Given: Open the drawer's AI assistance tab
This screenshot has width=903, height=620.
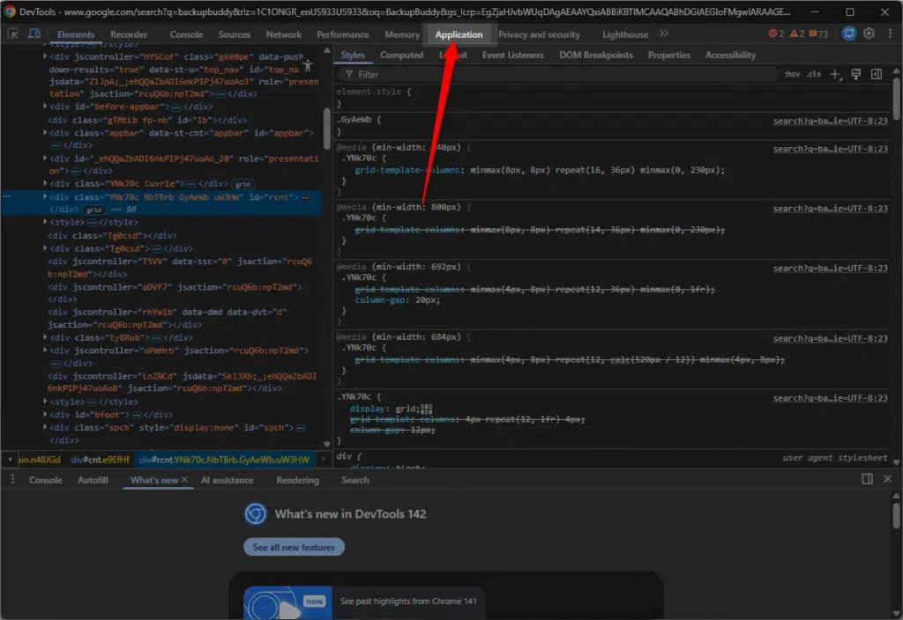Looking at the screenshot, I should click(x=227, y=480).
